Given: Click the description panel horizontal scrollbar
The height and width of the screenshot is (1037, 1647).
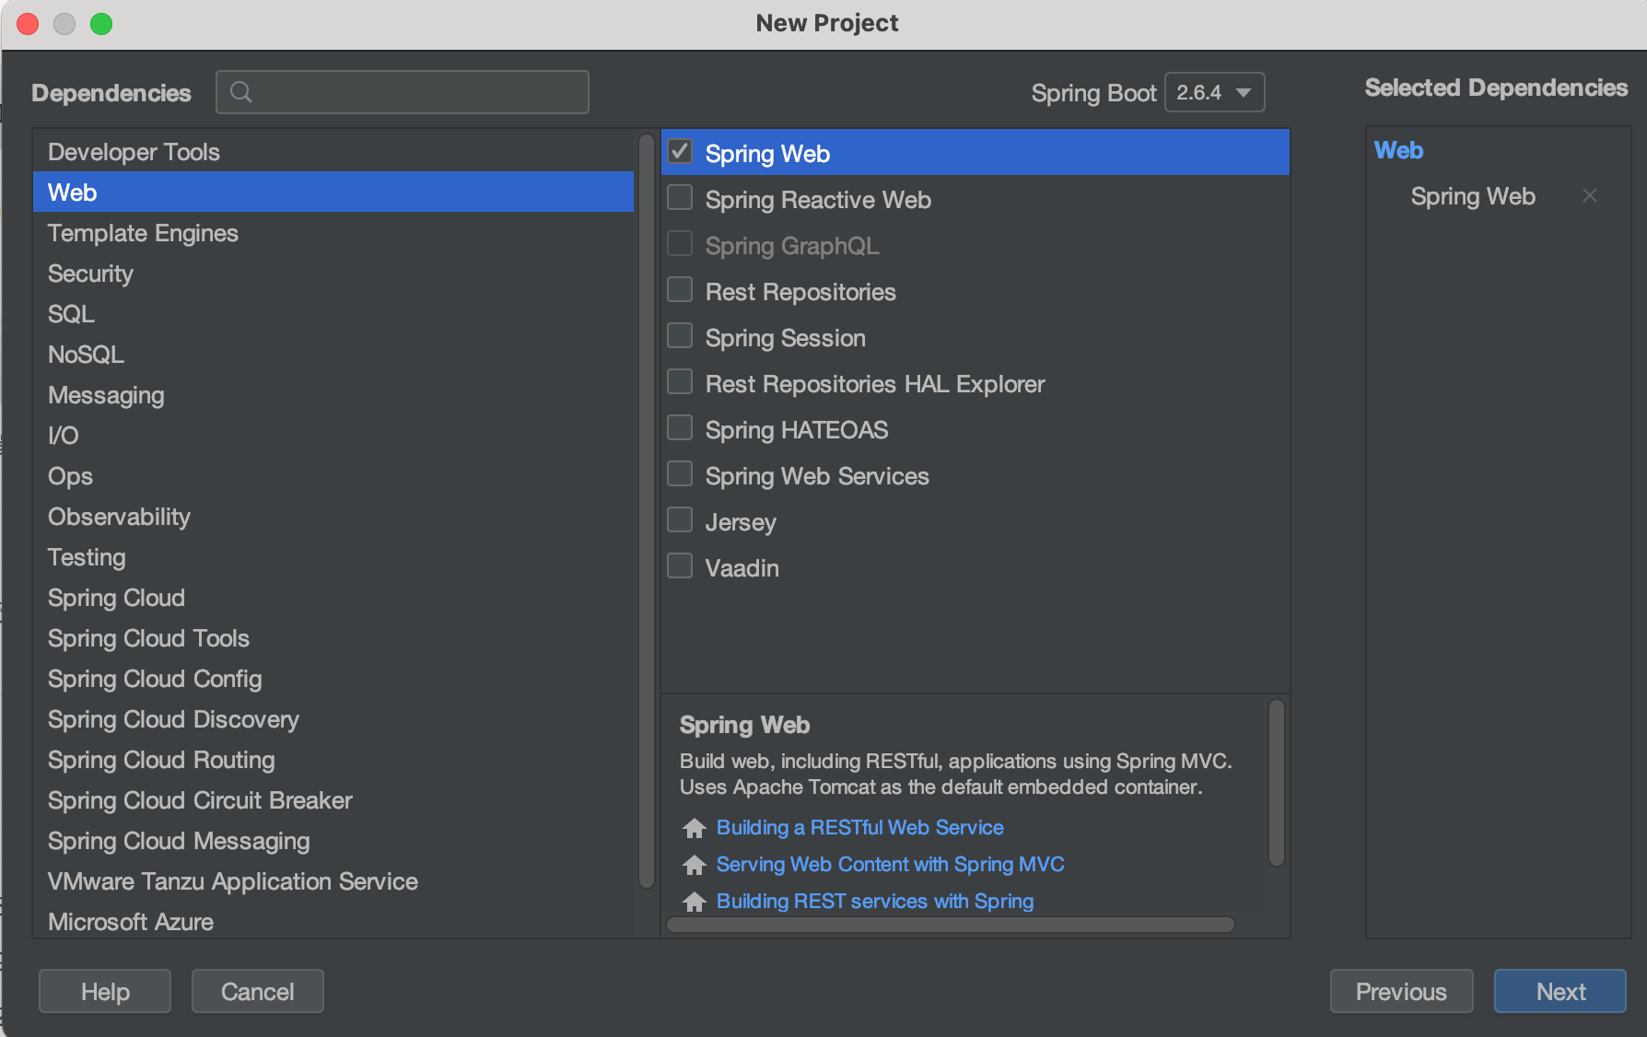Looking at the screenshot, I should click(950, 925).
